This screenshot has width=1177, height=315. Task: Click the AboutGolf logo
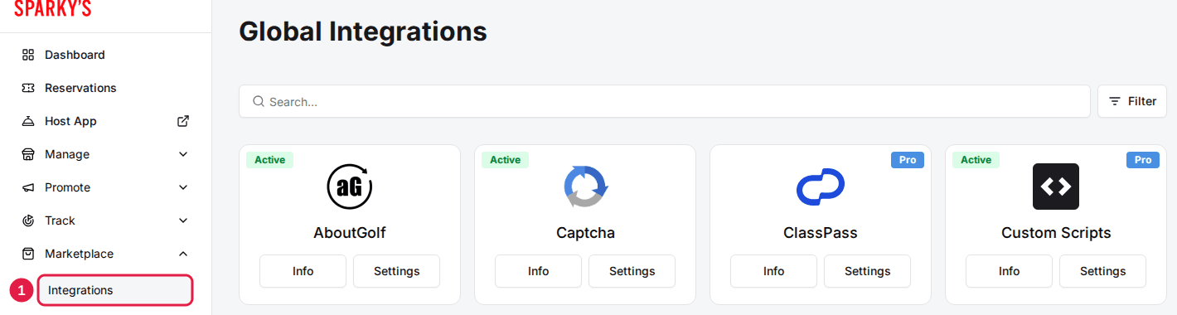click(350, 187)
